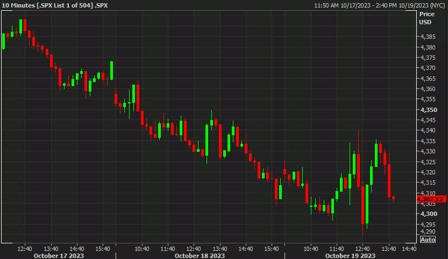The image size is (448, 259).
Task: Click the 4,325 price axis label
Action: click(x=428, y=162)
